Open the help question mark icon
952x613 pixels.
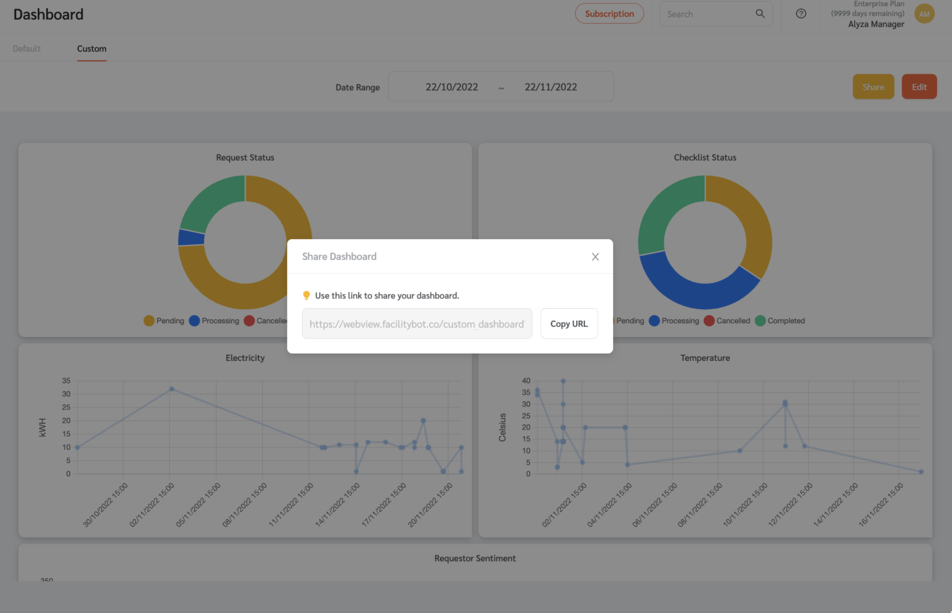click(800, 14)
